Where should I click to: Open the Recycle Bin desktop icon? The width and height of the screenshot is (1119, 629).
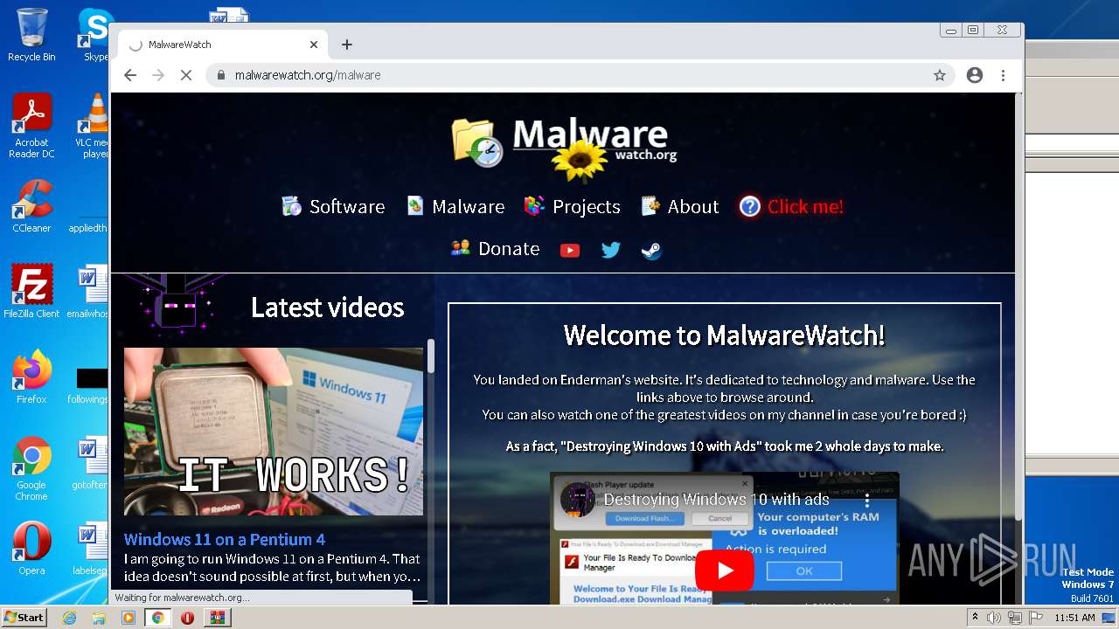[x=31, y=35]
